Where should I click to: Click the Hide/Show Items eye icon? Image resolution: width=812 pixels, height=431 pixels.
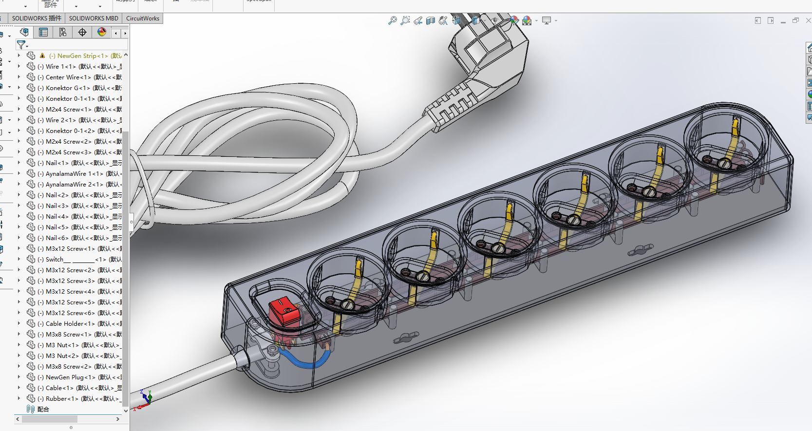click(495, 20)
